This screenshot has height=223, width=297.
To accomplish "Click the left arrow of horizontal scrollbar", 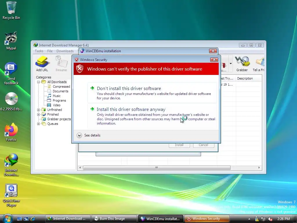I will (x=80, y=168).
